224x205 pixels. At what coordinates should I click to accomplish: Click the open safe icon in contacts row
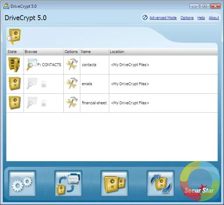tap(14, 65)
